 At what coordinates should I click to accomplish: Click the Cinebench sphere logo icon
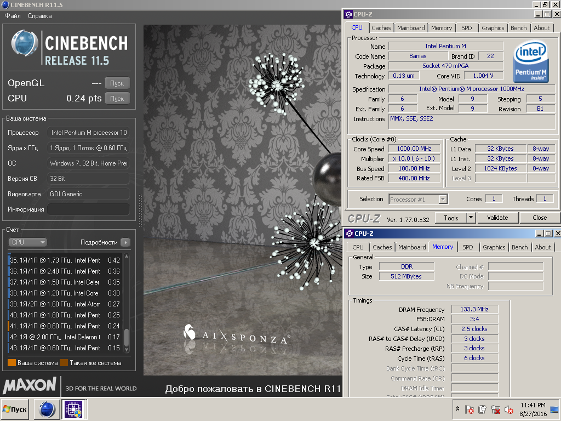point(25,43)
